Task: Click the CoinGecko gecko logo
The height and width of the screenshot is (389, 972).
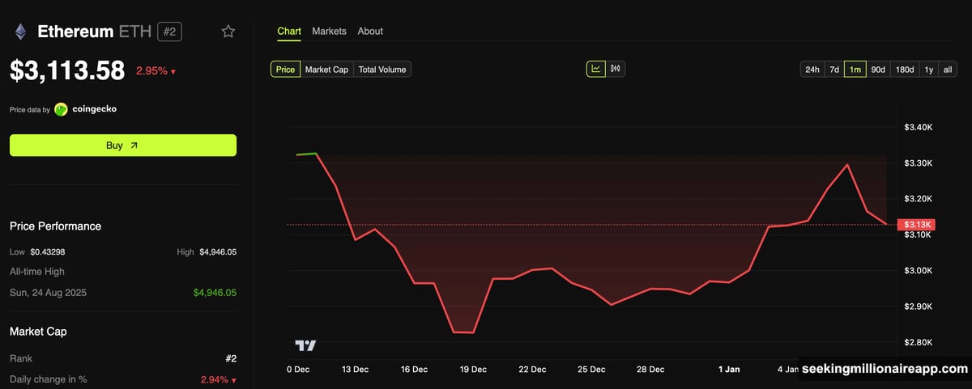Action: pyautogui.click(x=62, y=109)
